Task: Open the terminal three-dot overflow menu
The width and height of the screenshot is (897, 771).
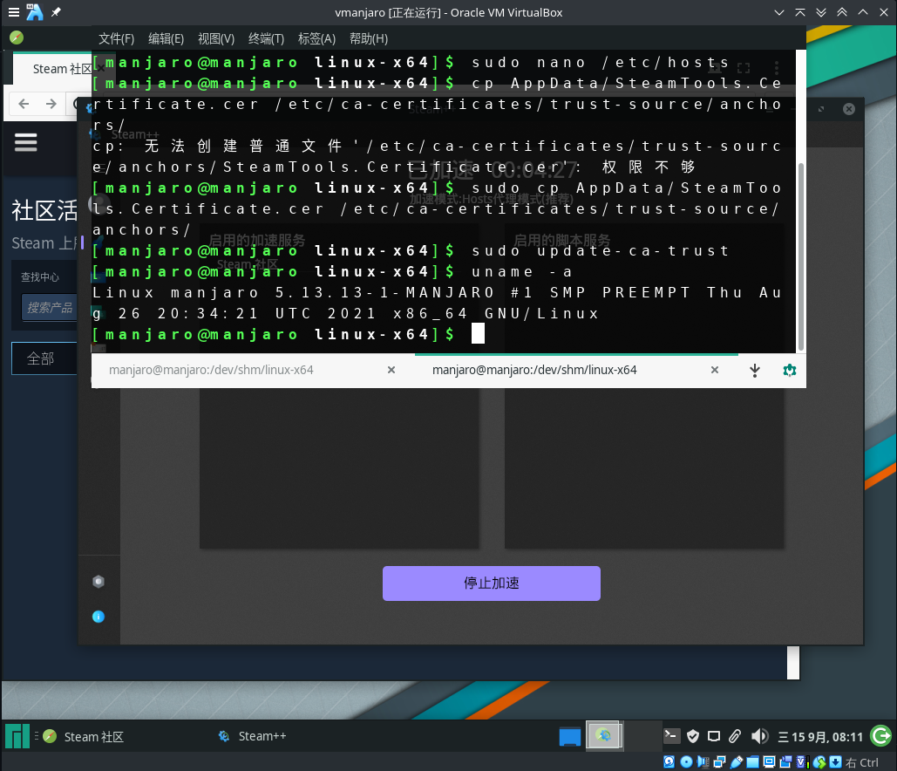Action: tap(778, 68)
